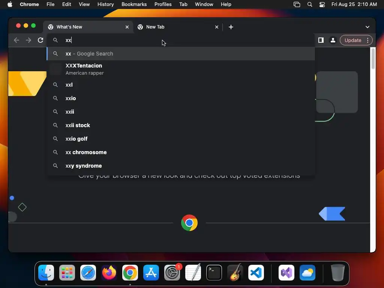
Task: Click the address bar search magnifier icon
Action: click(55, 40)
